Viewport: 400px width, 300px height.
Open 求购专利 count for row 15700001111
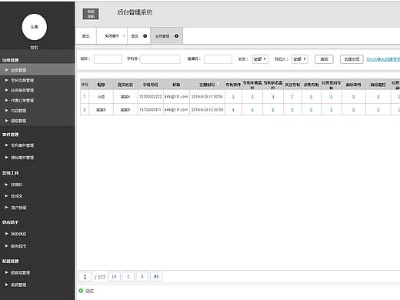pos(311,110)
